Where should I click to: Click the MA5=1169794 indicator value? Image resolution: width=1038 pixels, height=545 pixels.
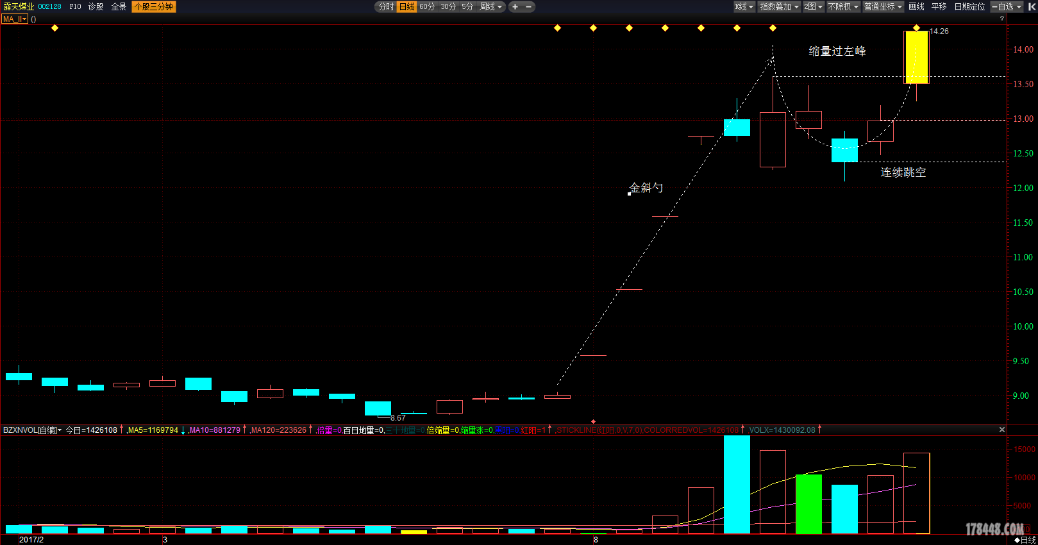[153, 430]
